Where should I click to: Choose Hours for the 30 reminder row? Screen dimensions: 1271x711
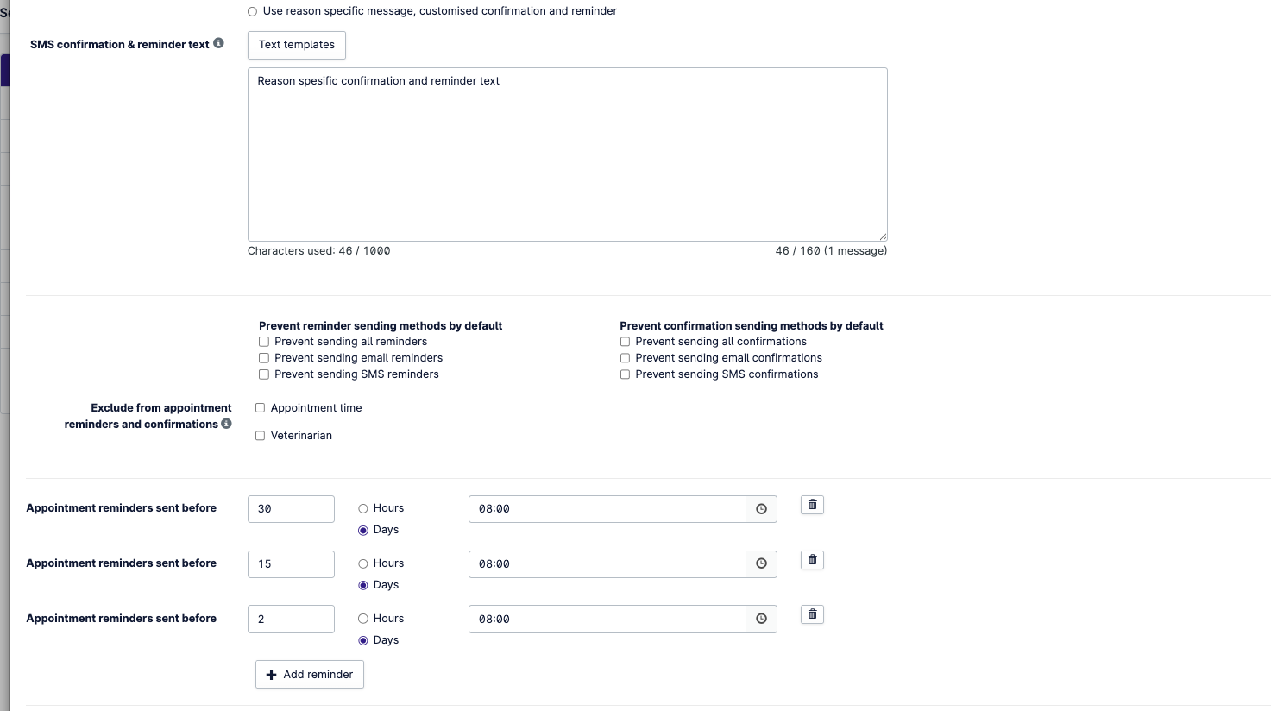[363, 509]
